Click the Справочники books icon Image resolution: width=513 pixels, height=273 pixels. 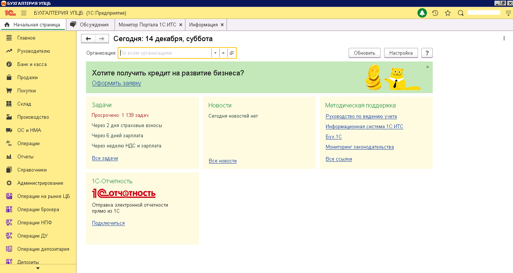pyautogui.click(x=9, y=170)
